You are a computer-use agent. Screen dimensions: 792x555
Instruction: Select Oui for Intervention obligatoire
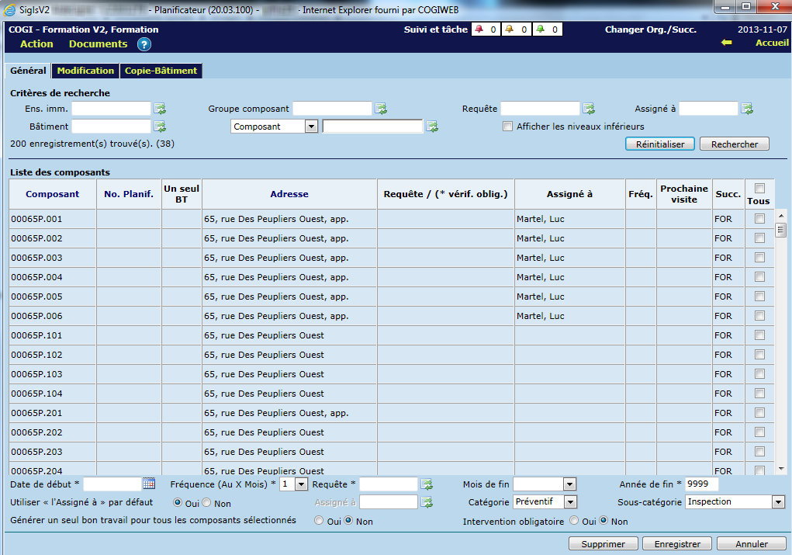[x=574, y=521]
